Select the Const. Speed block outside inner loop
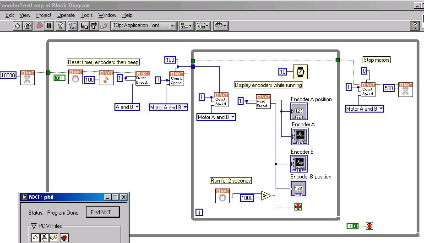Viewport: 424px width, 243px height. (177, 79)
